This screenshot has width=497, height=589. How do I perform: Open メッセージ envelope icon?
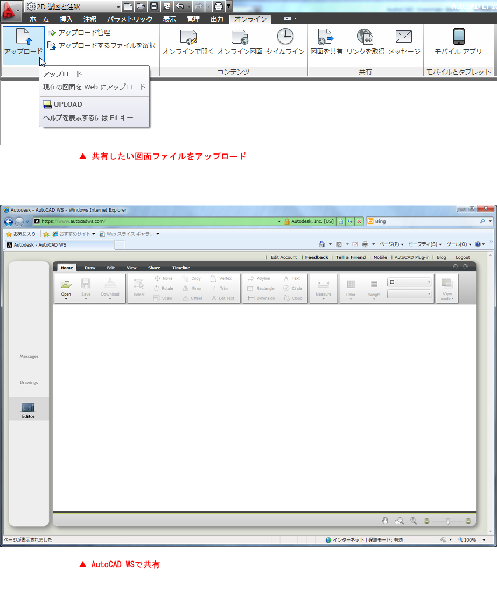tap(404, 41)
